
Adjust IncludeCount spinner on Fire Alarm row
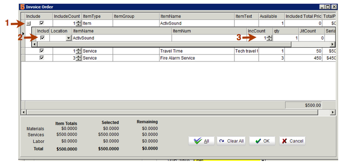pyautogui.click(x=79, y=58)
